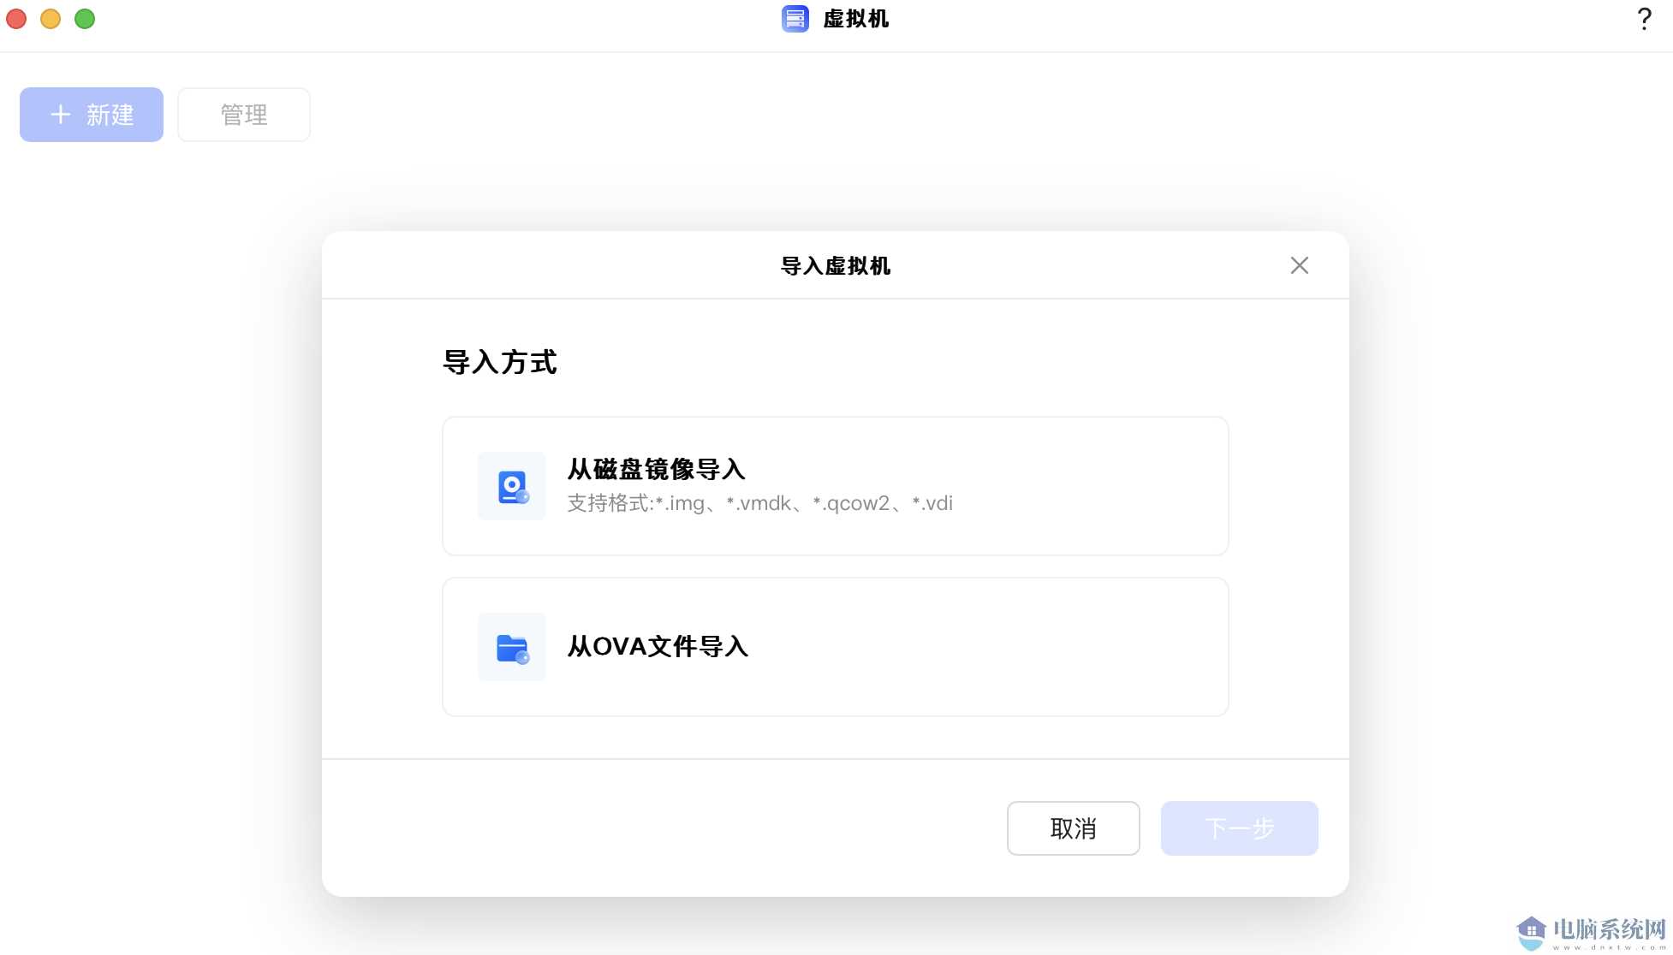
Task: Click the OVA file folder icon
Action: [512, 647]
